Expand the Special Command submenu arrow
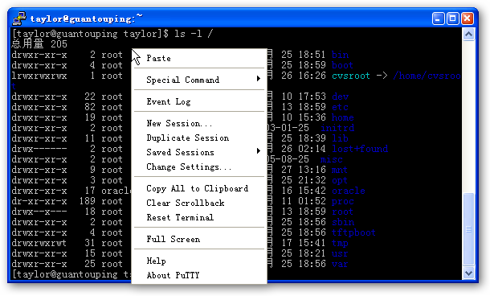 click(259, 79)
